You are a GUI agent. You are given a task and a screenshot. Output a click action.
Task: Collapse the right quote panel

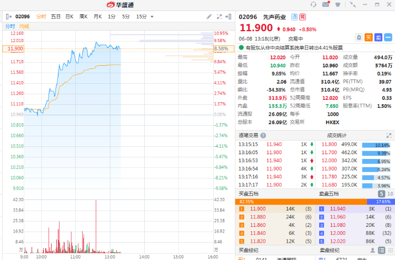(229, 17)
